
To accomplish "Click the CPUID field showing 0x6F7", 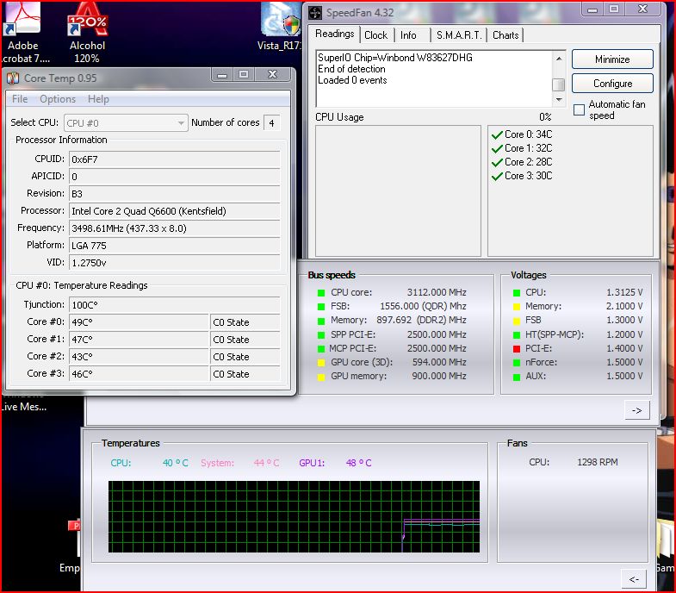I will (x=174, y=159).
